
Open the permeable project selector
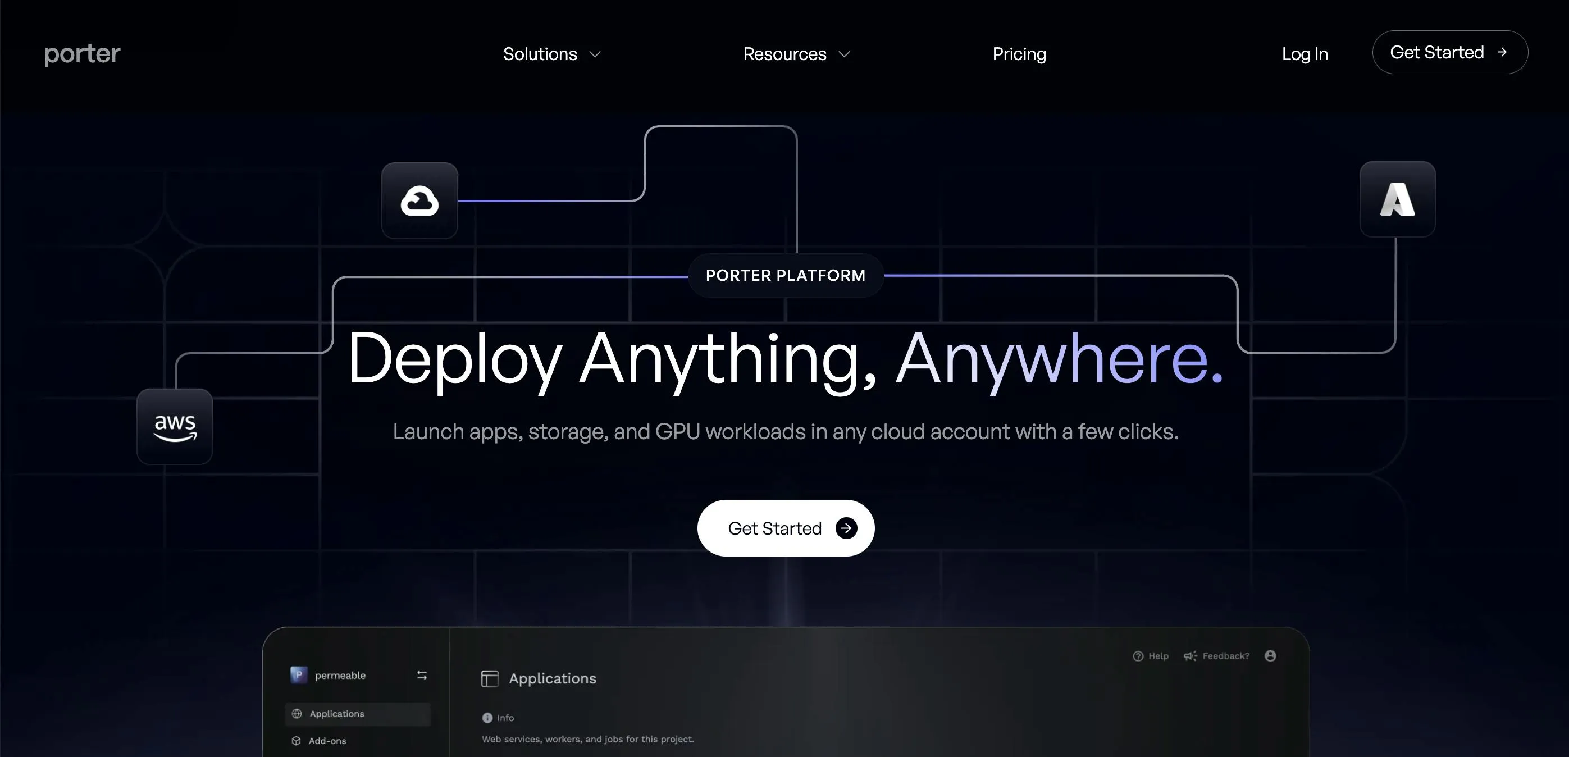pyautogui.click(x=340, y=676)
